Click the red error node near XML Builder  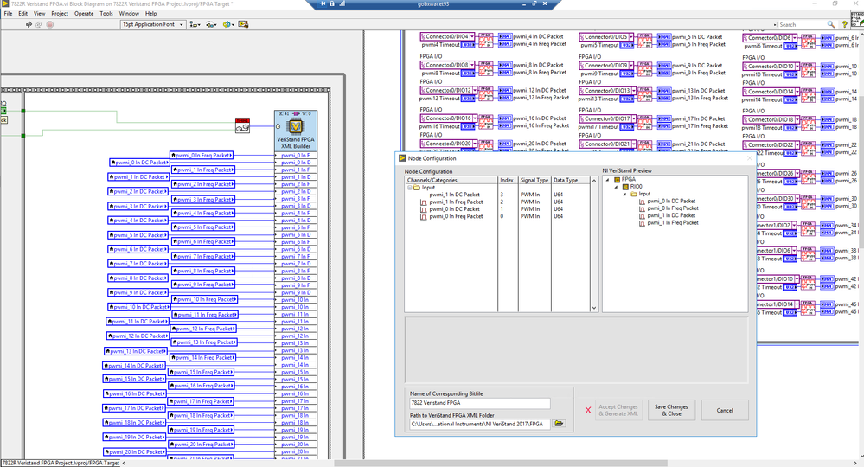(242, 126)
